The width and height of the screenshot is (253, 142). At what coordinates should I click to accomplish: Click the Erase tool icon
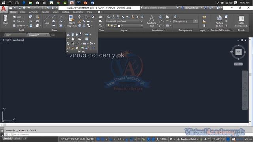click(79, 21)
